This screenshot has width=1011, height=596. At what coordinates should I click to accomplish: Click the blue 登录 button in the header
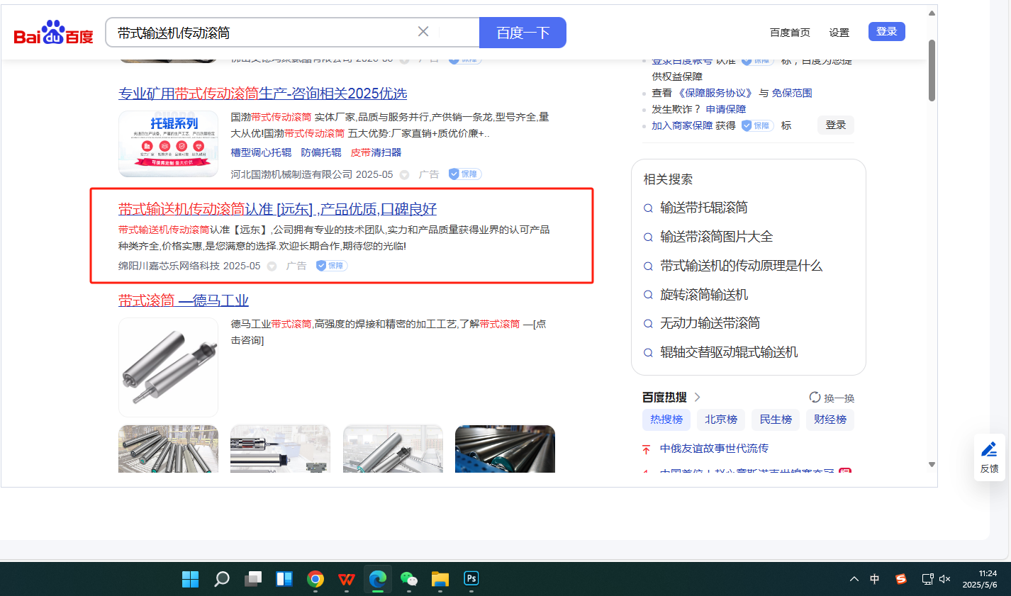(x=887, y=31)
